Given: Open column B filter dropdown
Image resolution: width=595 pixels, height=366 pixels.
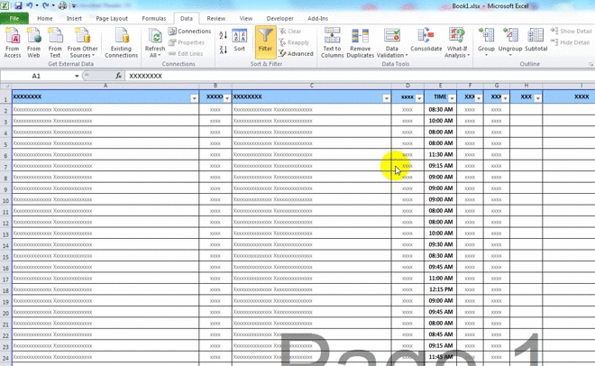Looking at the screenshot, I should pyautogui.click(x=227, y=98).
